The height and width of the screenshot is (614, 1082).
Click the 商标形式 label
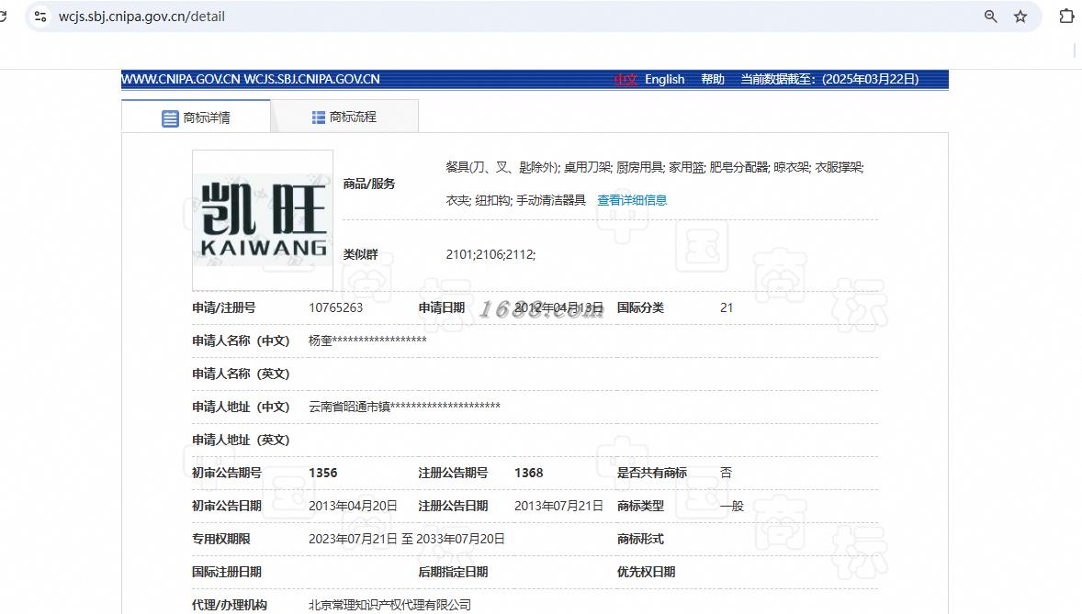pos(640,539)
